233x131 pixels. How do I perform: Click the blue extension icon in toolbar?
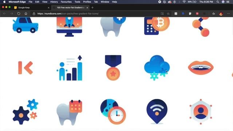(183, 13)
